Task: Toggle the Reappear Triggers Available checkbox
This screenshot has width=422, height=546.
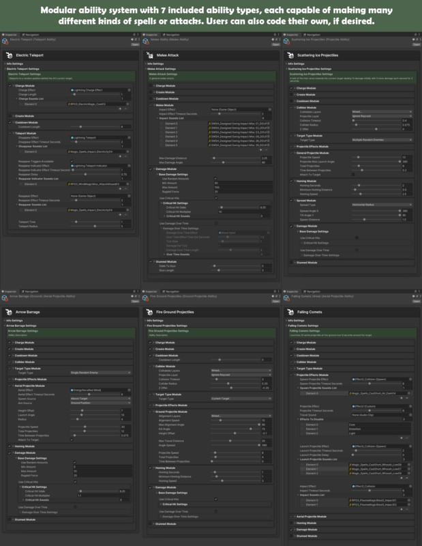Action: (74, 161)
